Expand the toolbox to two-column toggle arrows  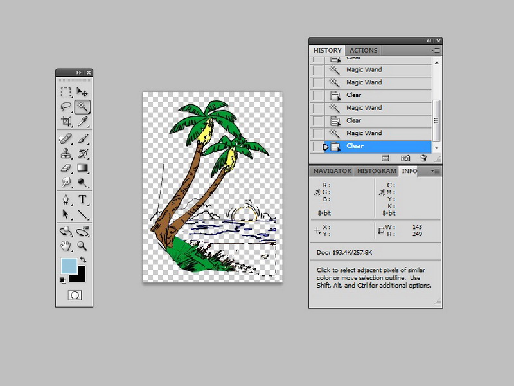point(78,73)
